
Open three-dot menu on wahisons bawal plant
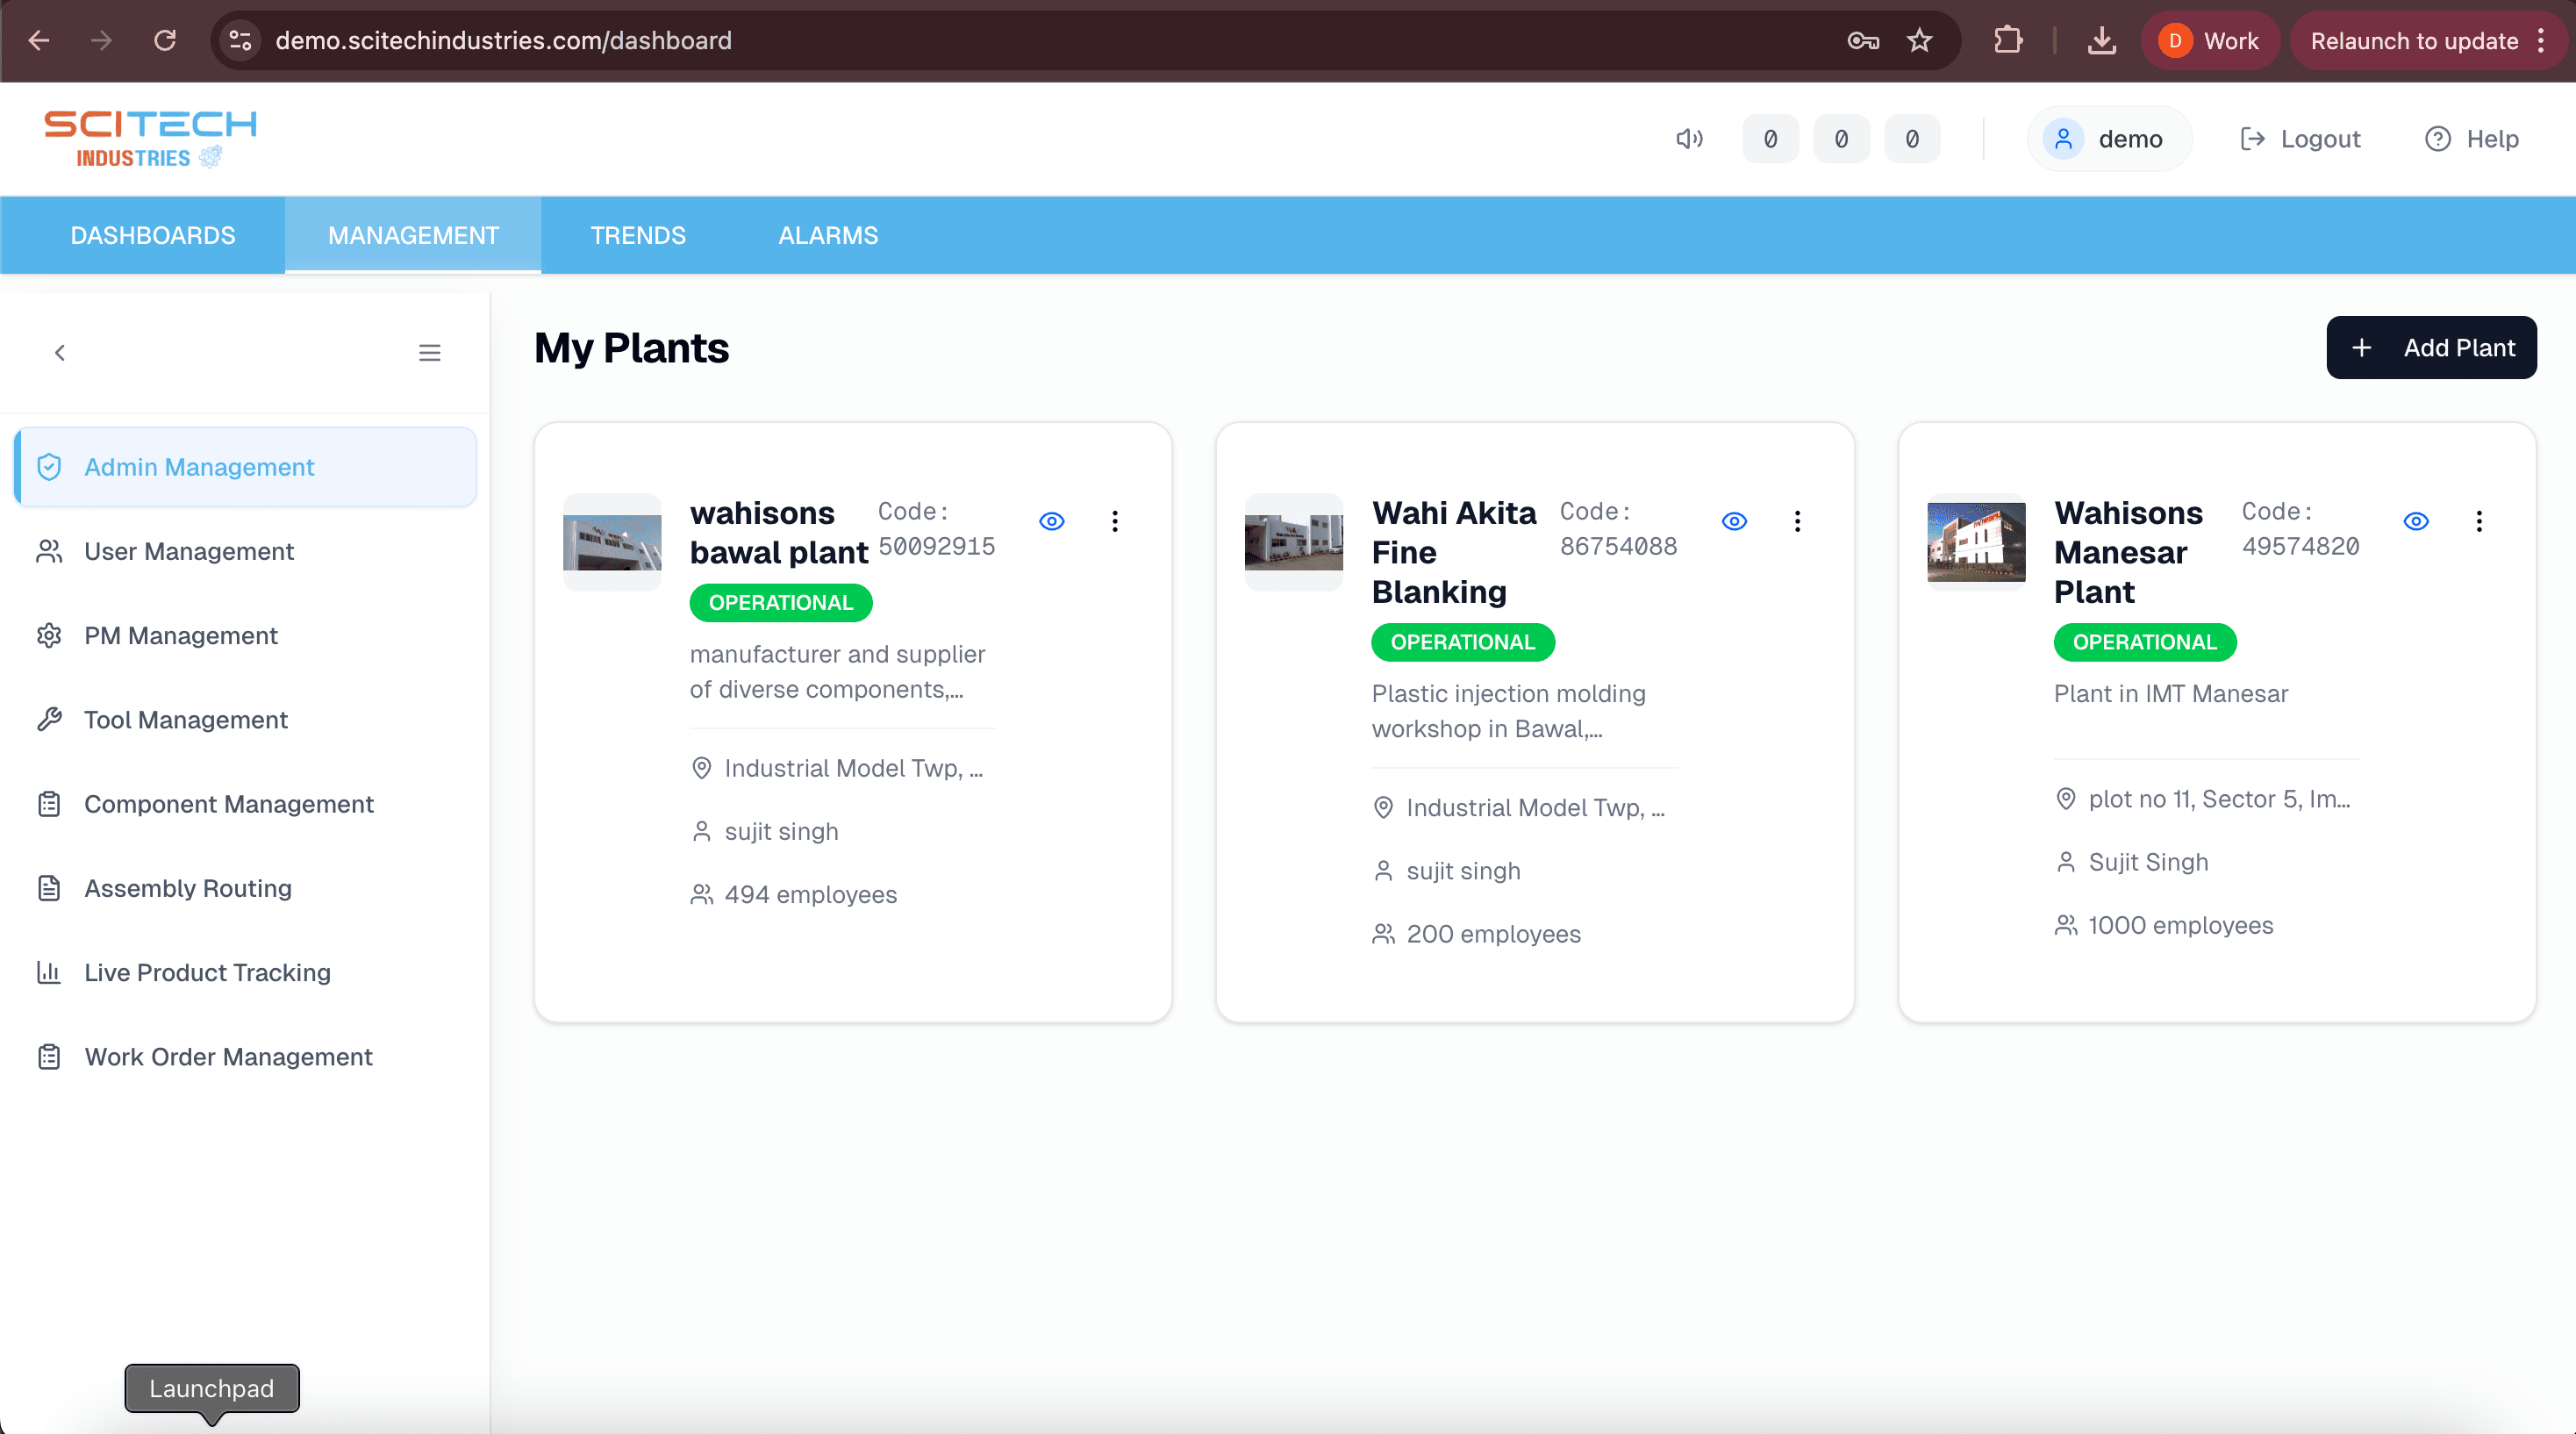(1115, 521)
